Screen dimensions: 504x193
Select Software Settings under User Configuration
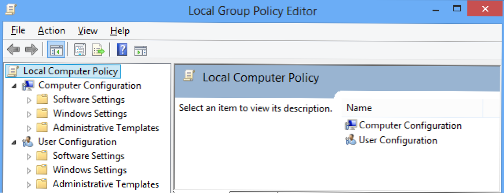pos(88,156)
